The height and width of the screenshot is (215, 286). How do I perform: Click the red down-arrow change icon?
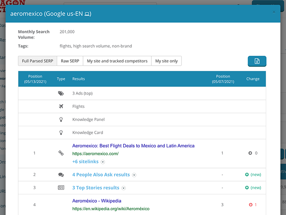coord(251,205)
